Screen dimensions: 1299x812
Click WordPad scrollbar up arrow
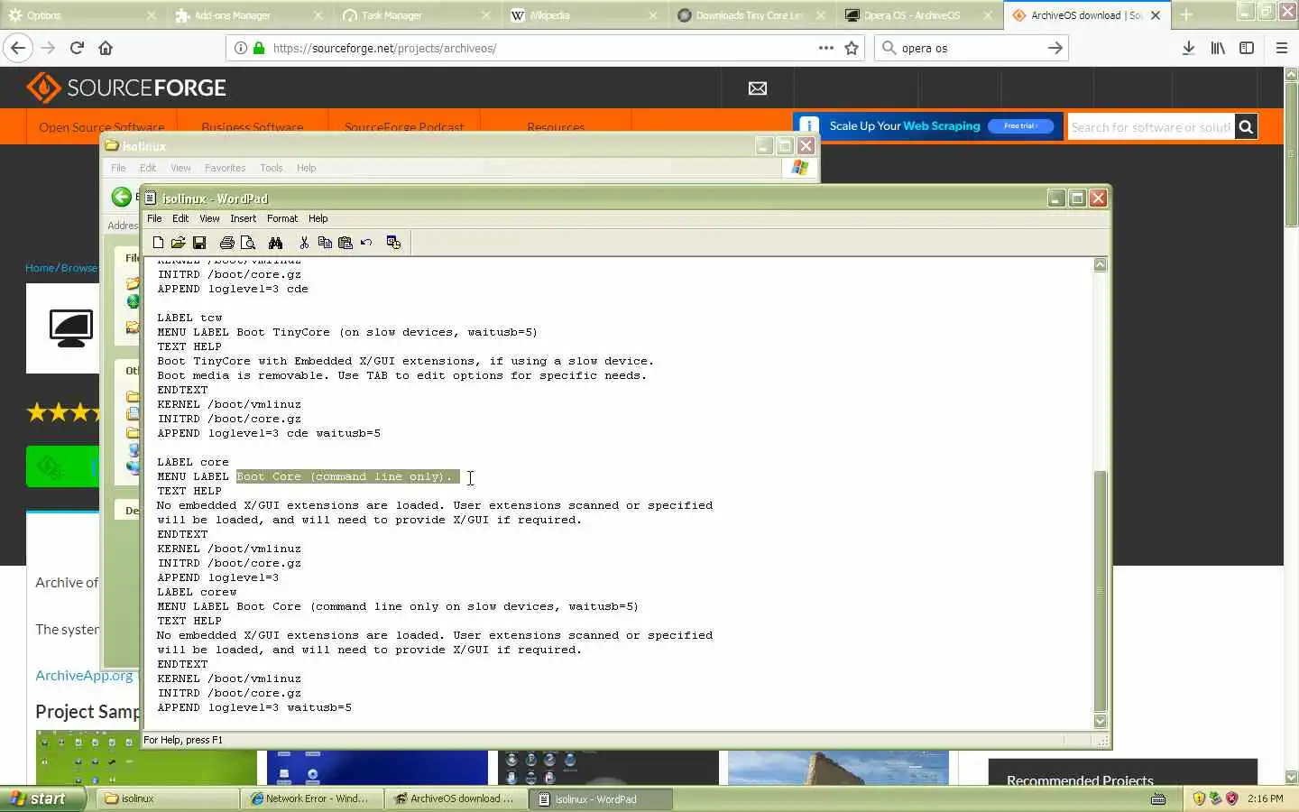(1100, 264)
